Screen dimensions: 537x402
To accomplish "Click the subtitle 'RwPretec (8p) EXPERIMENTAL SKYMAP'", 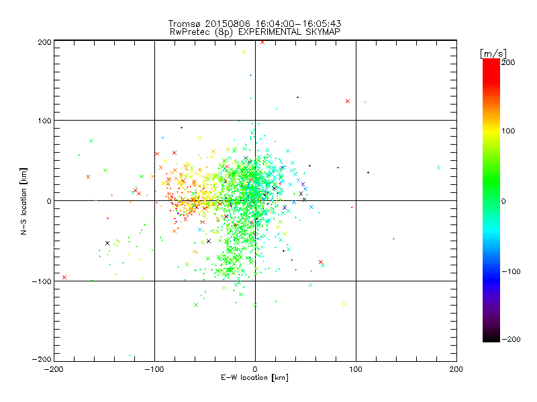I will point(255,32).
